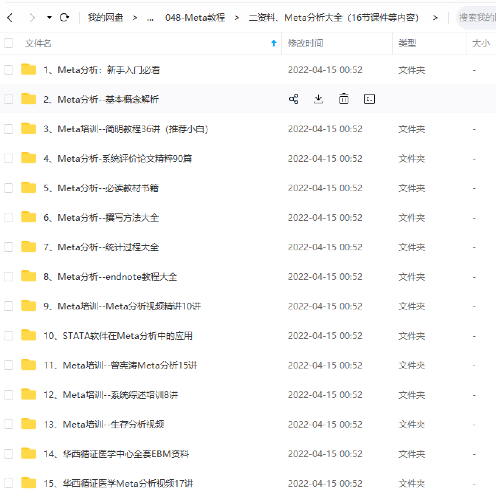Expand chevron after 我的网盘 breadcrumb

[135, 17]
